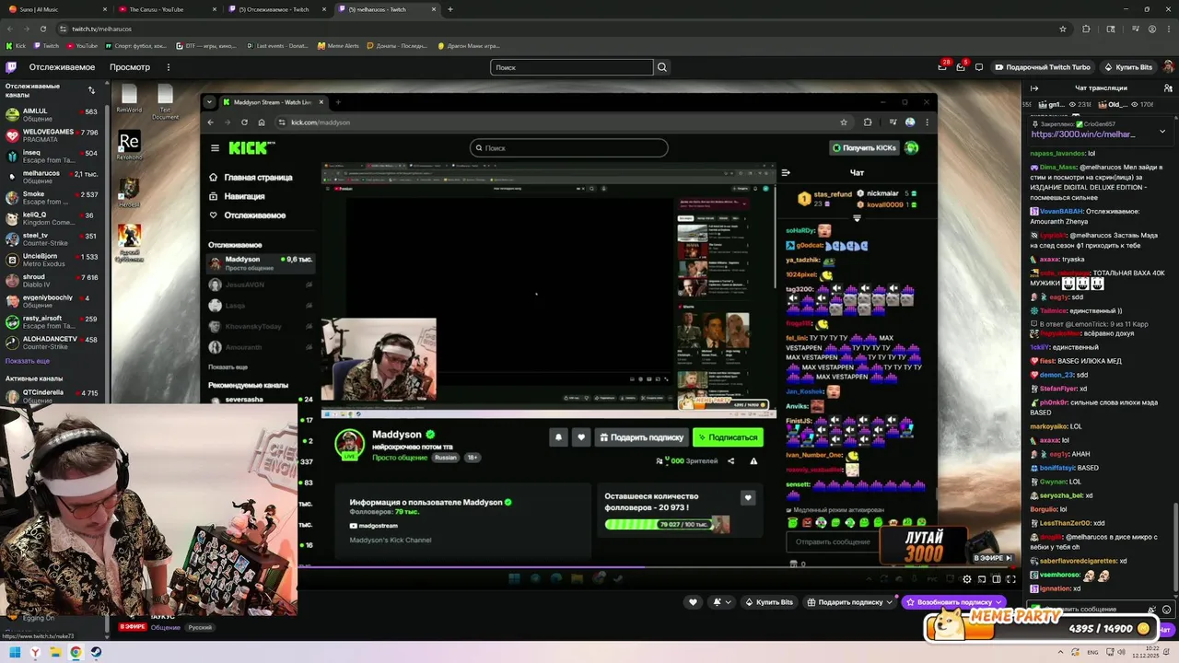Open Twitch whispers speech bubble icon
Screen dimensions: 1179x663
coord(979,67)
